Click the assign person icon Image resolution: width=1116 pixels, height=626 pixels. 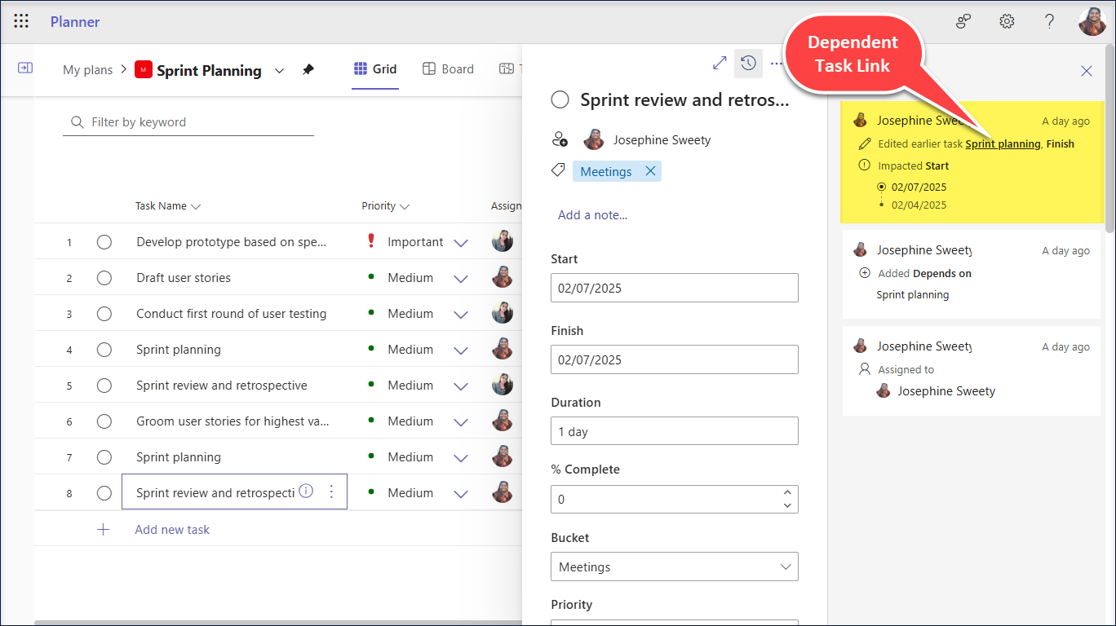click(x=560, y=139)
